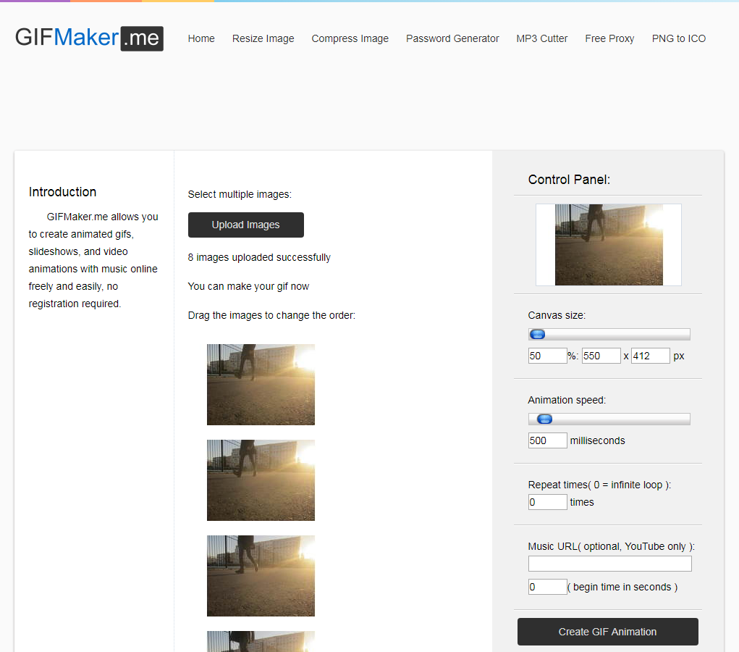Click the 'Select multiple images:' label
Image resolution: width=739 pixels, height=652 pixels.
240,194
